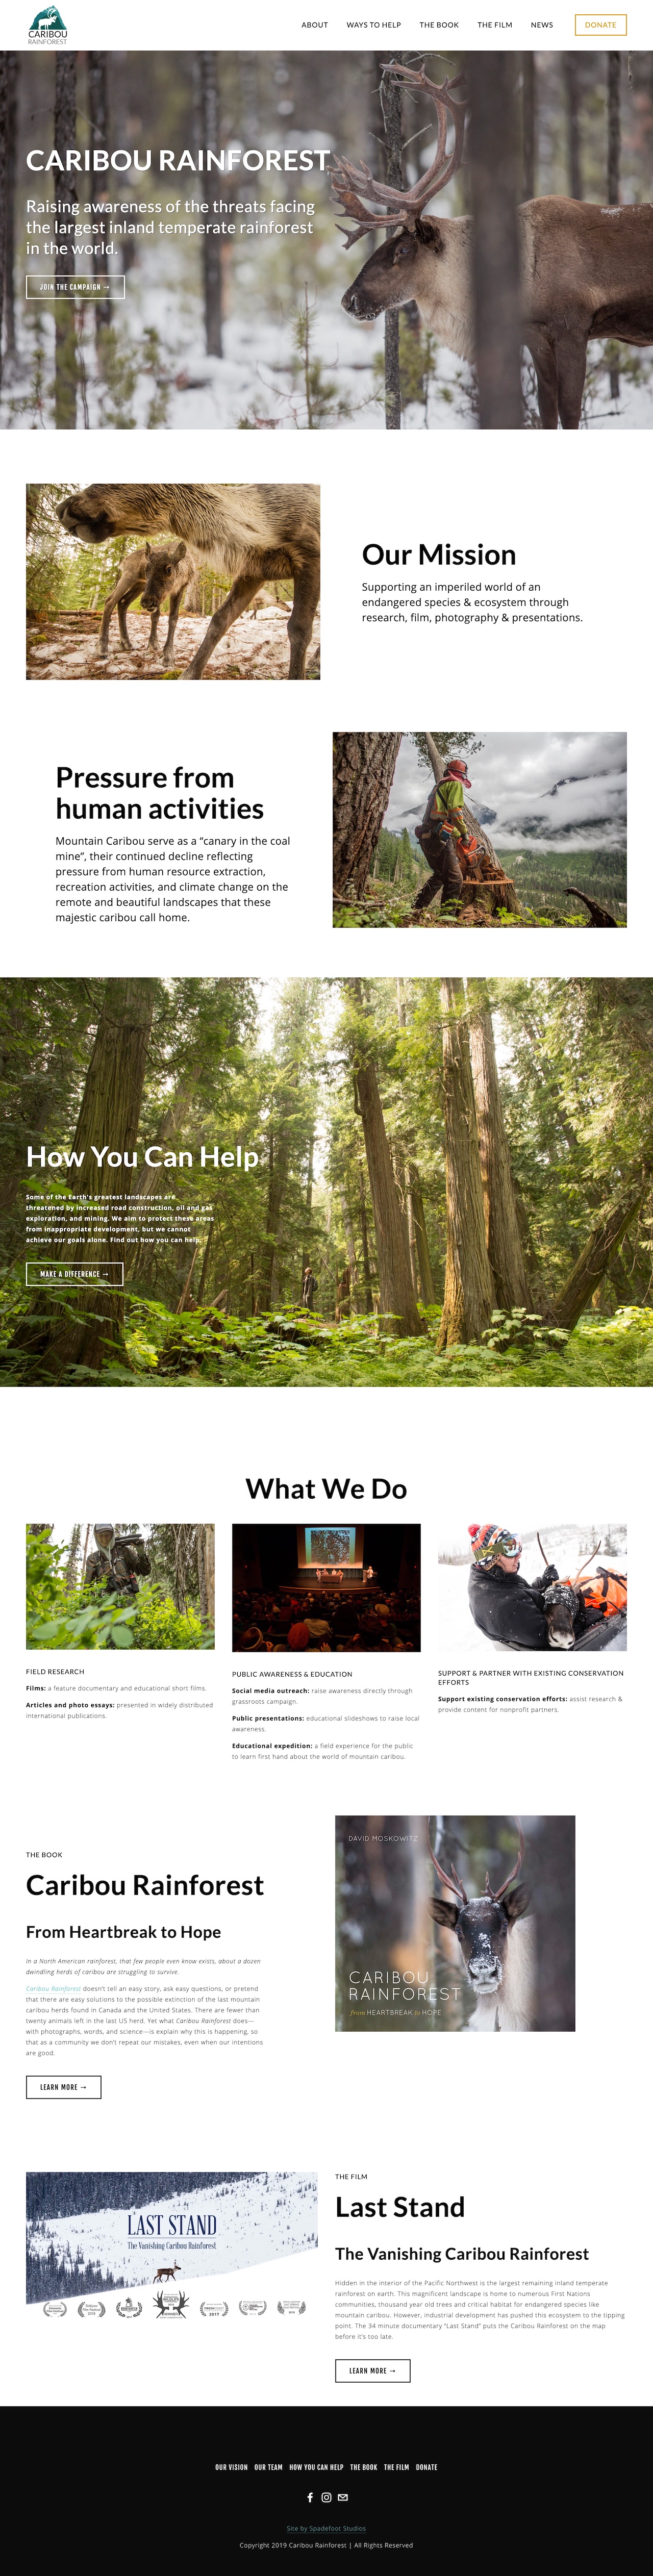653x2576 pixels.
Task: Open the Ways to Help menu
Action: 374,25
